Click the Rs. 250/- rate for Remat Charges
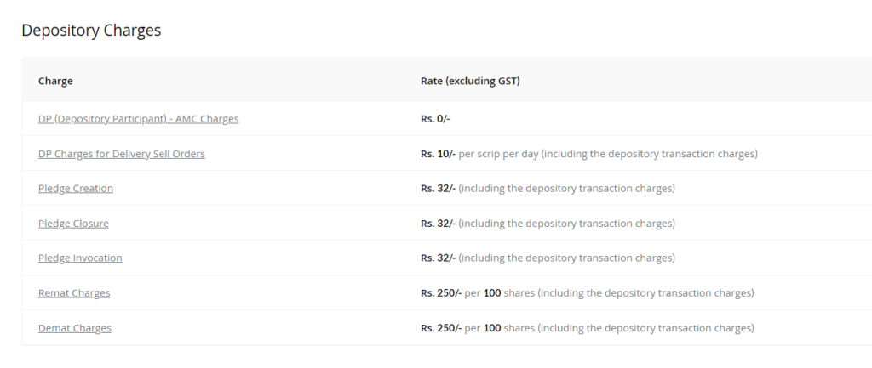Image resolution: width=872 pixels, height=368 pixels. coord(440,293)
